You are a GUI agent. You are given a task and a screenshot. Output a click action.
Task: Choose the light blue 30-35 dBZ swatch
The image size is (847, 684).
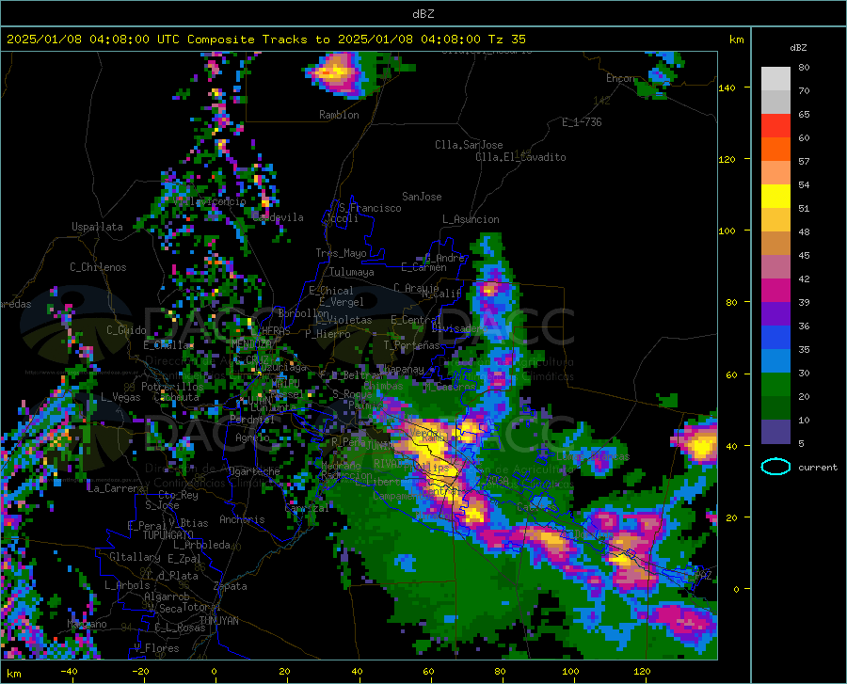point(775,361)
